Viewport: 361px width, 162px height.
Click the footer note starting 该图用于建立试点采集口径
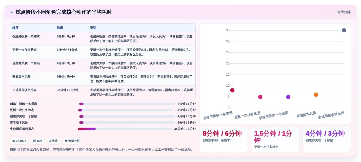coord(102,150)
